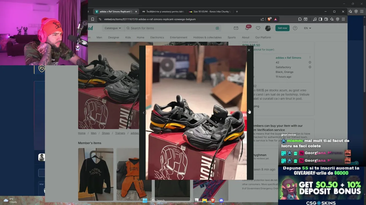This screenshot has width=366, height=205.
Task: Open the Our Platform menu item
Action: pyautogui.click(x=263, y=37)
